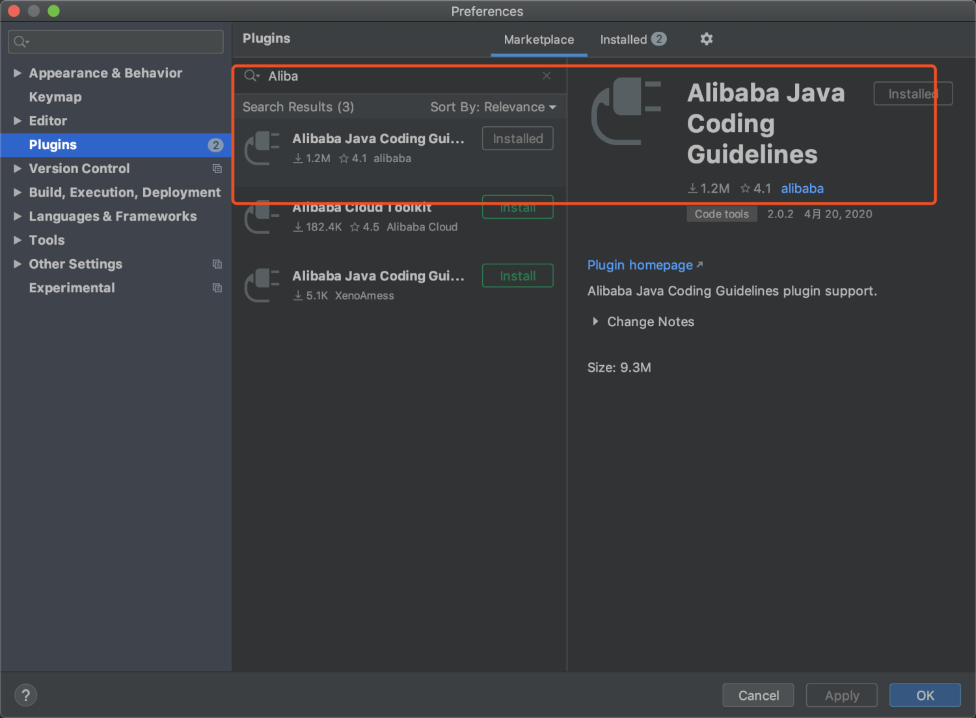Screen dimensions: 976x718
Task: Click the Code tools tag
Action: tap(722, 214)
